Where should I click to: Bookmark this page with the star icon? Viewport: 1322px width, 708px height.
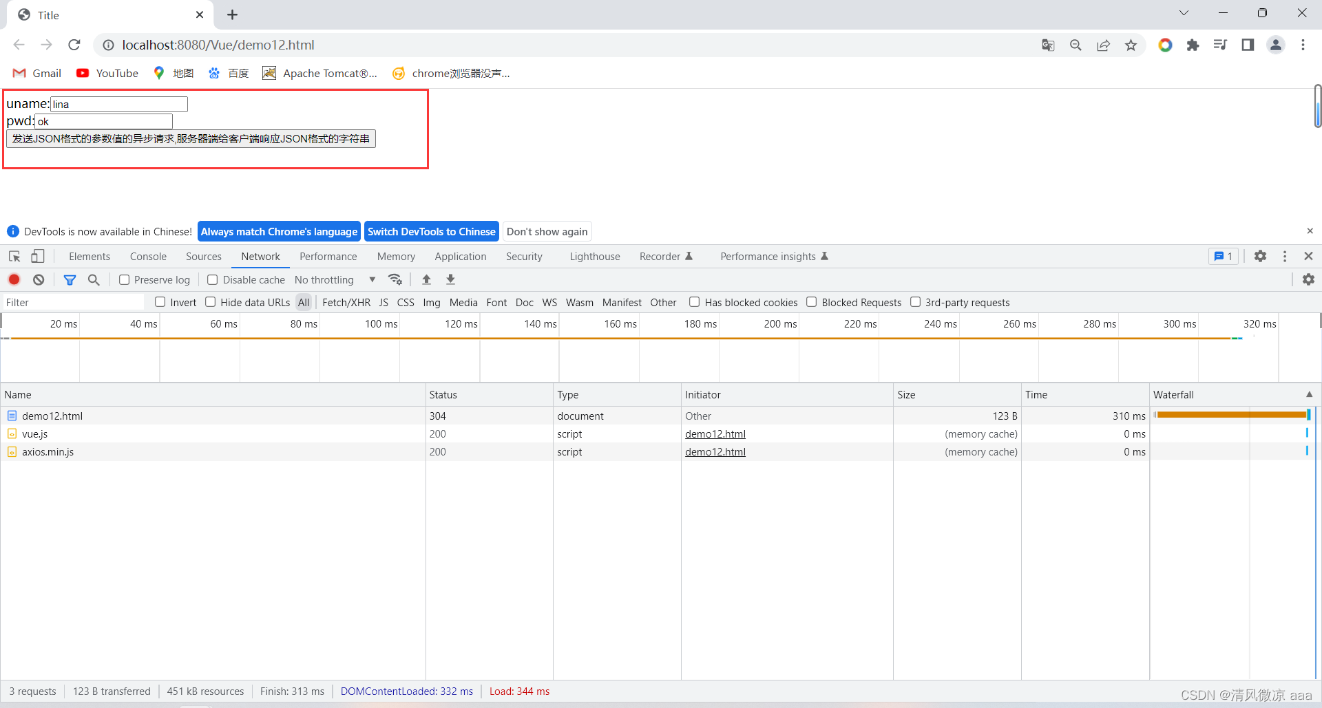pyautogui.click(x=1131, y=45)
